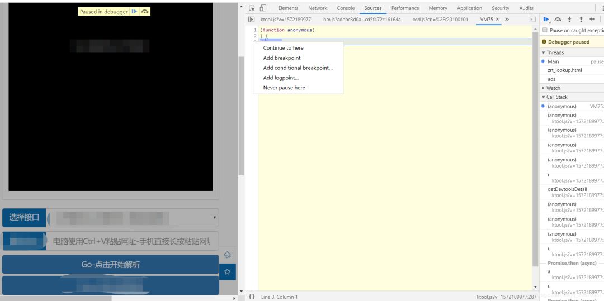Click Step over next function call icon

558,20
